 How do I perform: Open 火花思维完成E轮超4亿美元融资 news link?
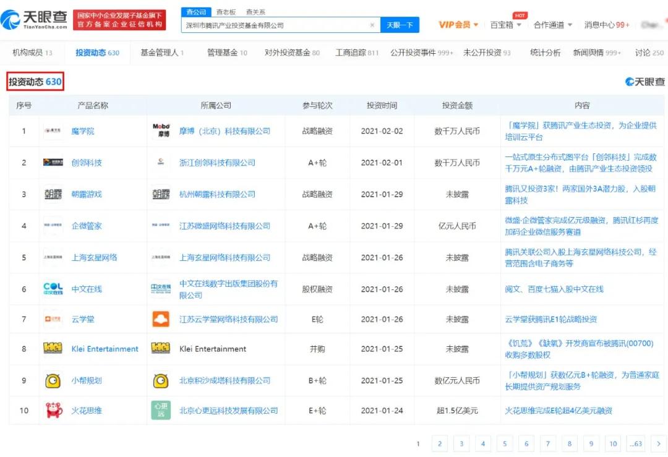click(559, 411)
